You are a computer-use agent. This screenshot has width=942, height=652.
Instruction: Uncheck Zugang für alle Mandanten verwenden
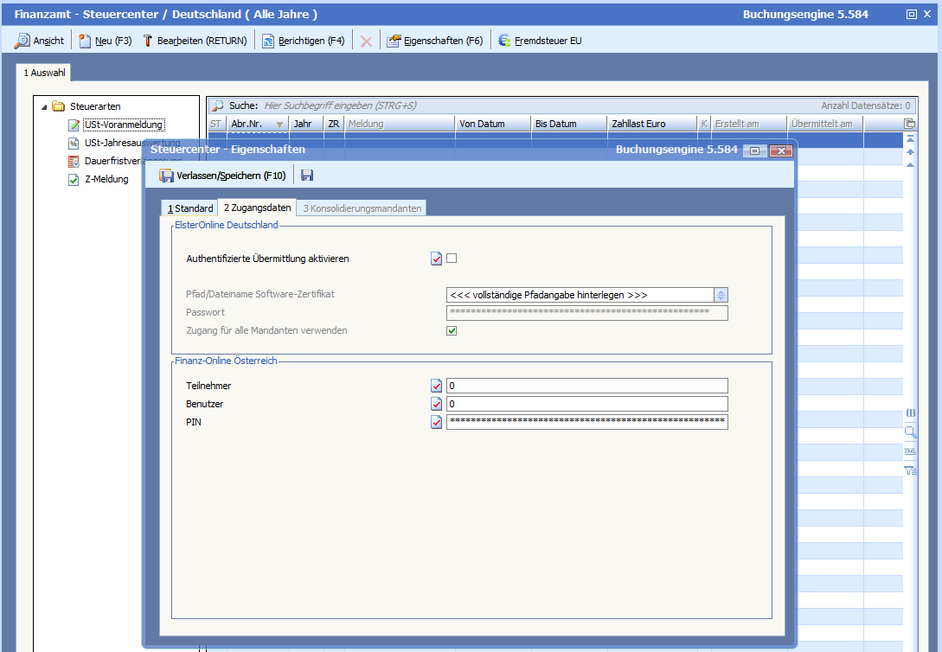coord(452,330)
